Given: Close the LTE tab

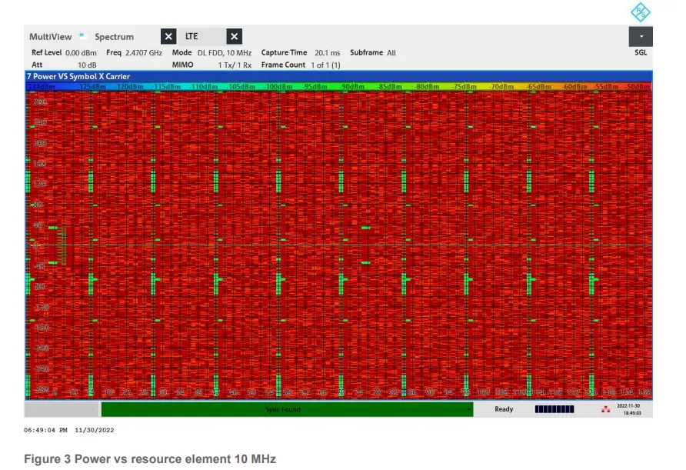Looking at the screenshot, I should pyautogui.click(x=234, y=36).
